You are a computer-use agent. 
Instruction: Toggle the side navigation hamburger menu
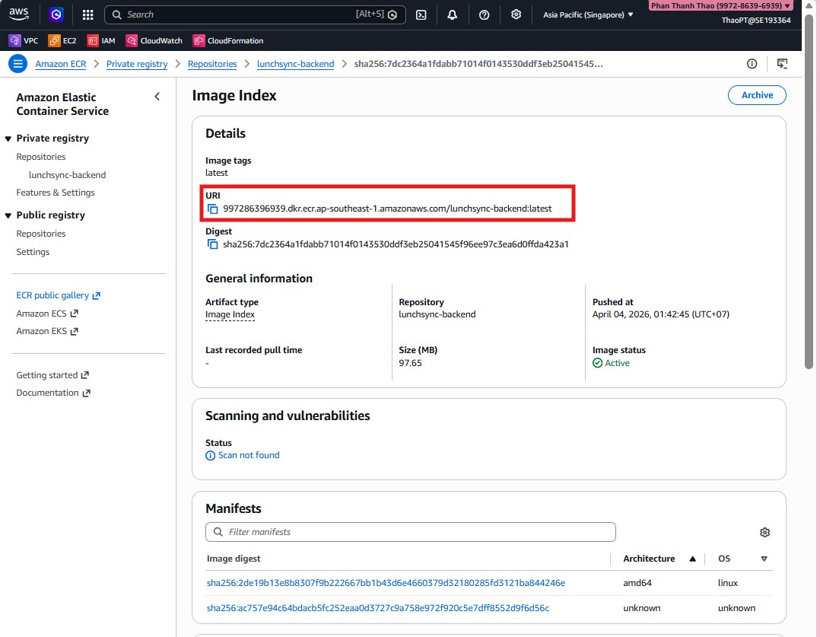17,64
